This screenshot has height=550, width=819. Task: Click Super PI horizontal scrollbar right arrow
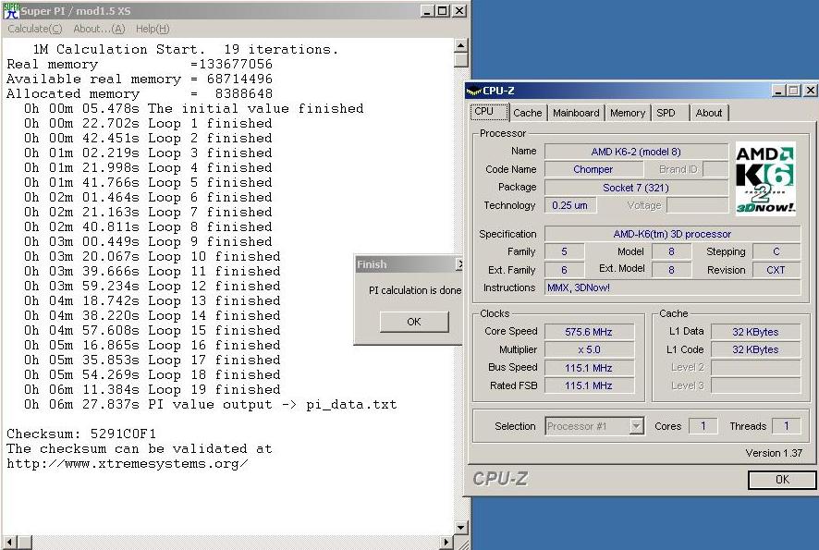[x=446, y=543]
